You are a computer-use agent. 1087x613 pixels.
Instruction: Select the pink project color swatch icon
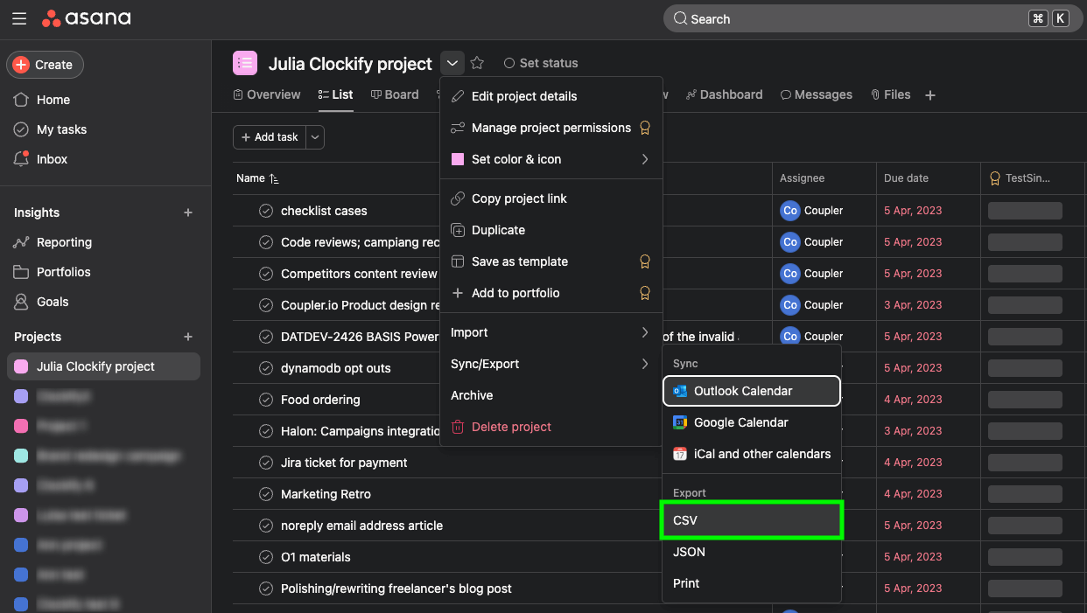click(x=458, y=159)
